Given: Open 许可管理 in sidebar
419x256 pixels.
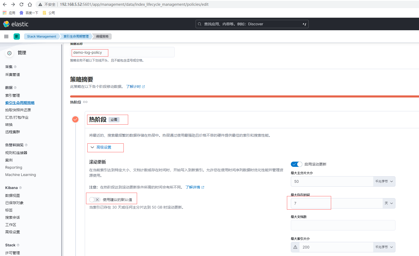Looking at the screenshot, I should click(x=13, y=253).
